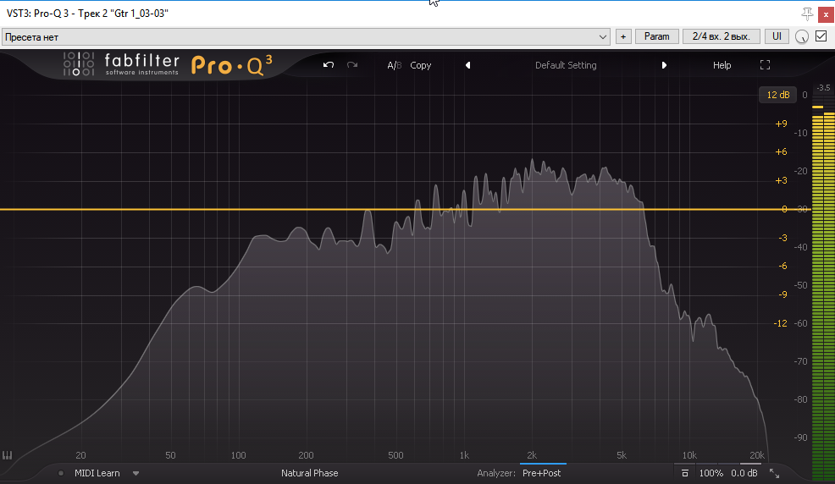Image resolution: width=835 pixels, height=484 pixels.
Task: Open the '2/4 вх. 2 вых.' routing button
Action: [x=721, y=36]
